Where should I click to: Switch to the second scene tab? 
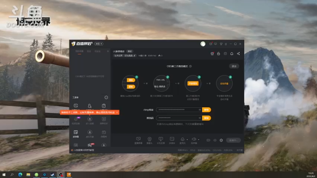click(89, 51)
